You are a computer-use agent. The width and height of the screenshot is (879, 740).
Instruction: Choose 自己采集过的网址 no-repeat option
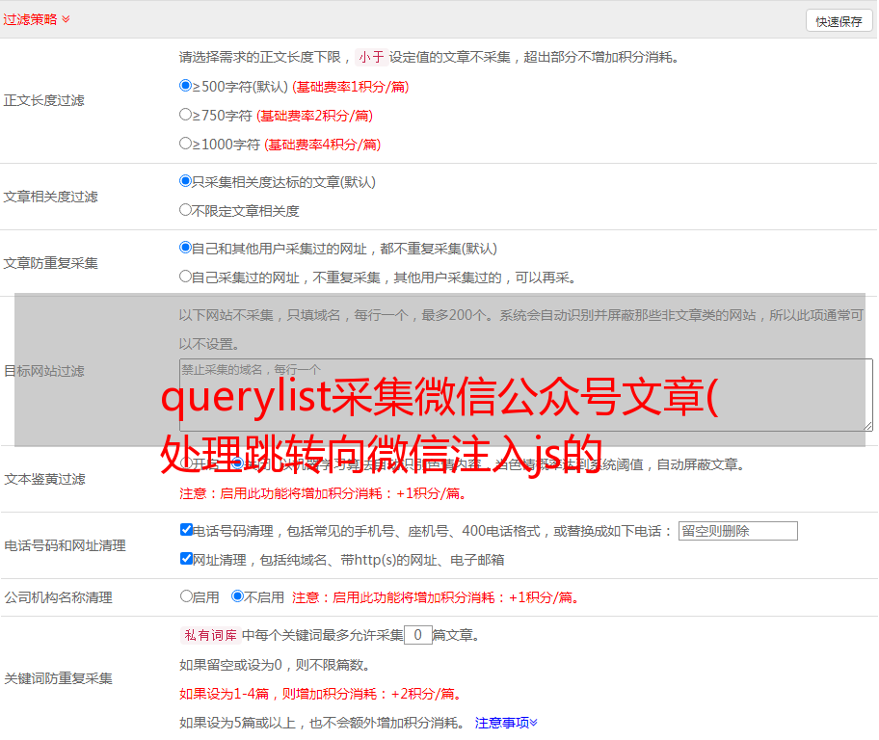pyautogui.click(x=186, y=277)
